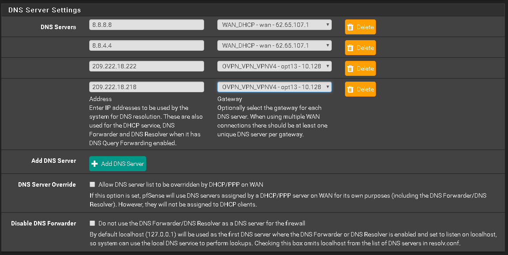Click the trash icon beside 8.8.4.4

tap(350, 48)
